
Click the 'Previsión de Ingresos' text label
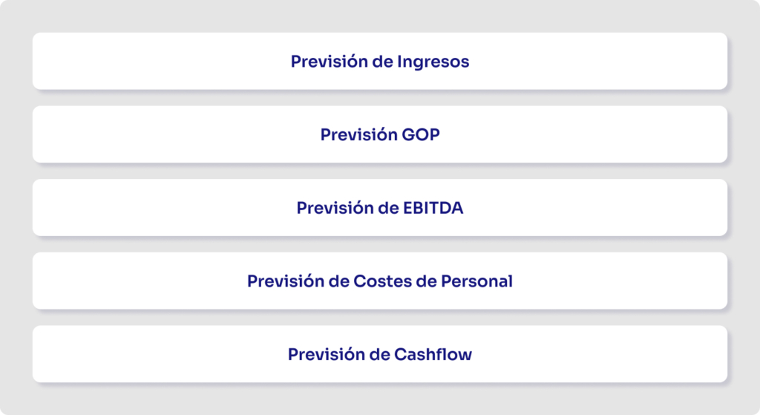coord(379,61)
